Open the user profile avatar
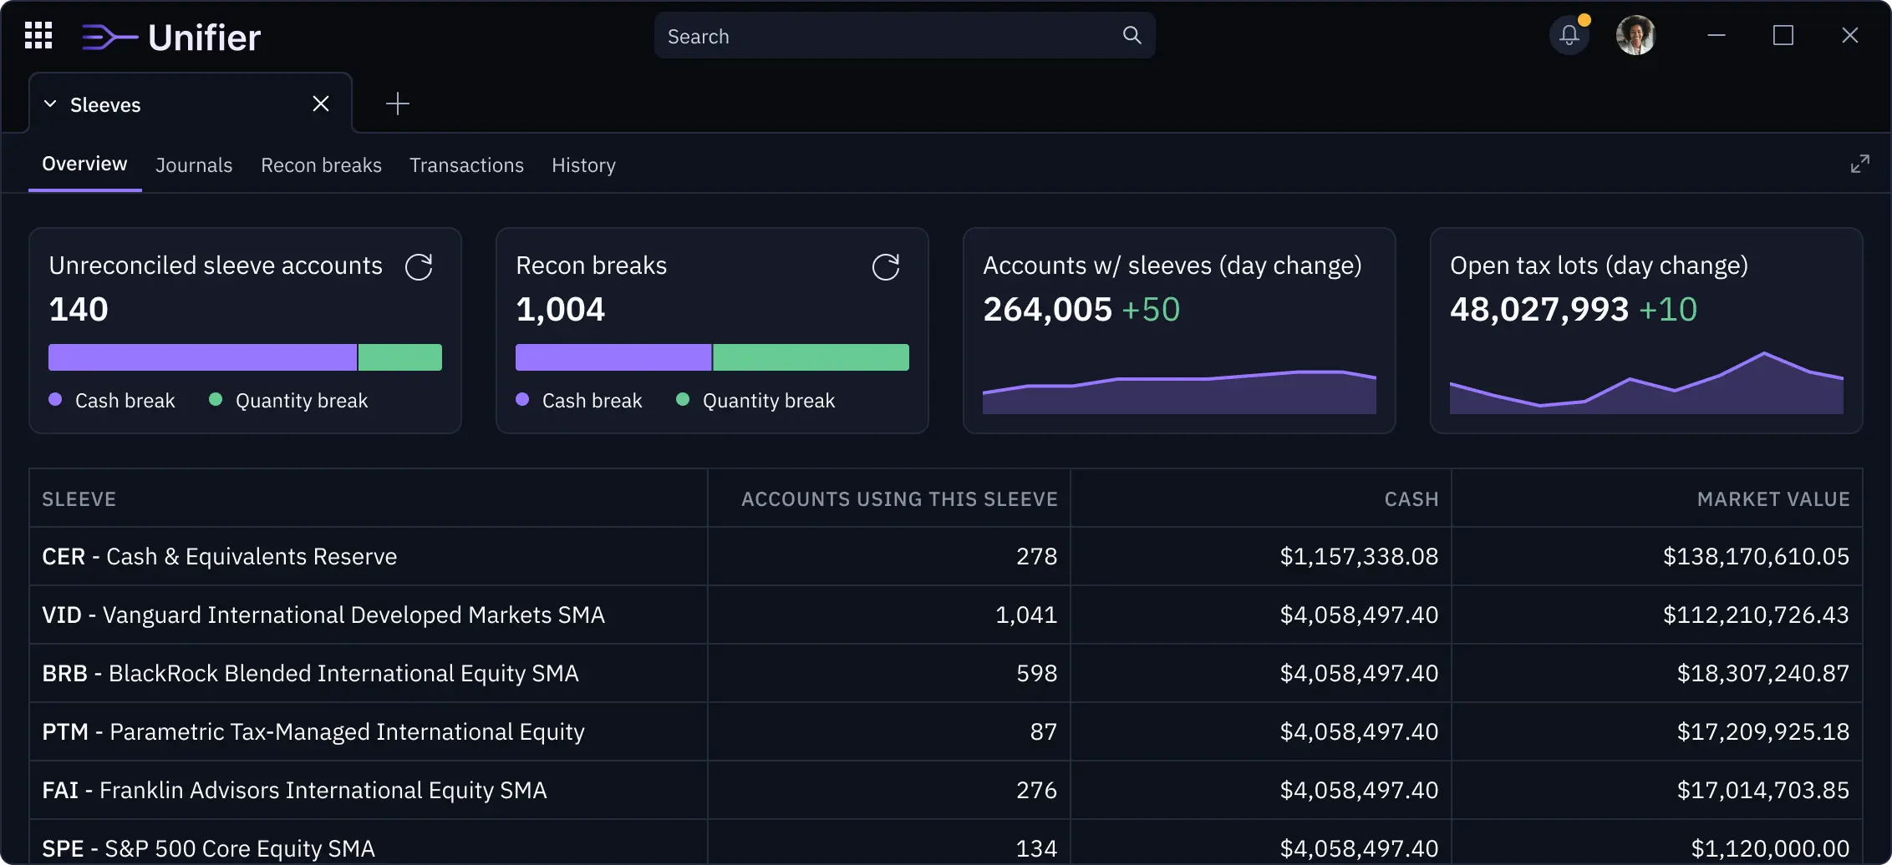Screen dimensions: 1892x865 [x=1635, y=35]
